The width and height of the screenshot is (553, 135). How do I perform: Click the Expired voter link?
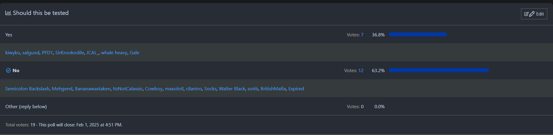(x=296, y=89)
